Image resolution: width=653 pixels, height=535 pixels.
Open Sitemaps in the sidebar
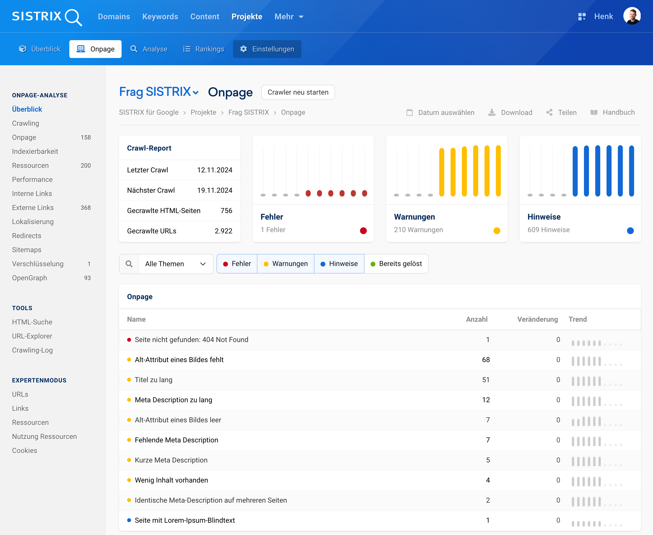click(x=27, y=250)
